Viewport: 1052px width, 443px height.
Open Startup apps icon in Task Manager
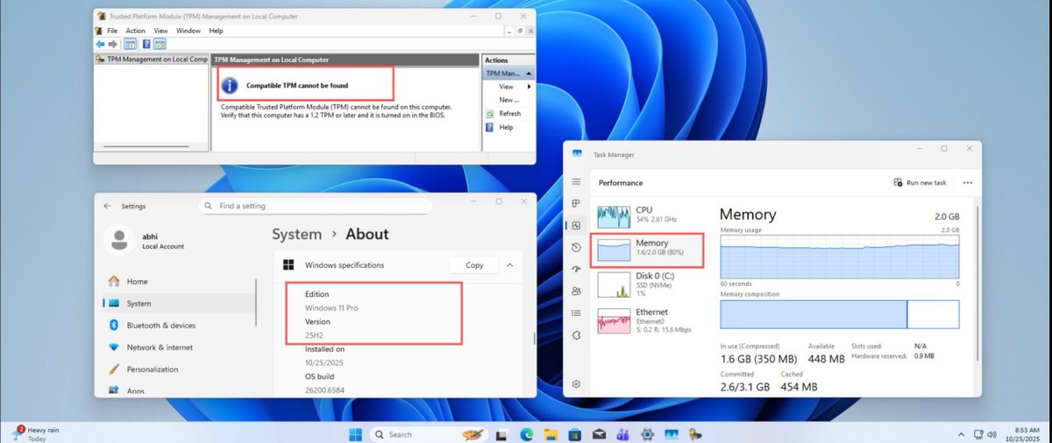tap(576, 270)
